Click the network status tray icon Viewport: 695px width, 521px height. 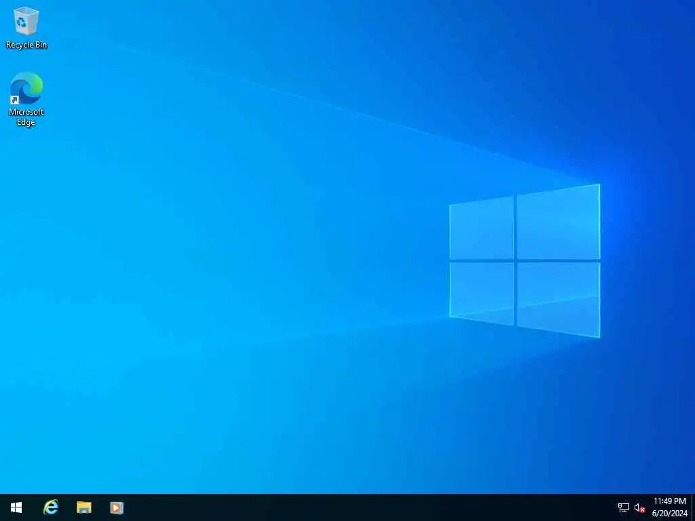click(x=624, y=507)
